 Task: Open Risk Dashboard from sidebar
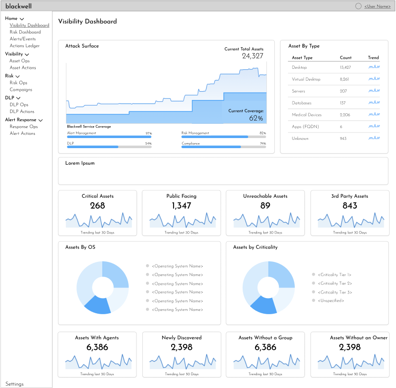coord(25,32)
